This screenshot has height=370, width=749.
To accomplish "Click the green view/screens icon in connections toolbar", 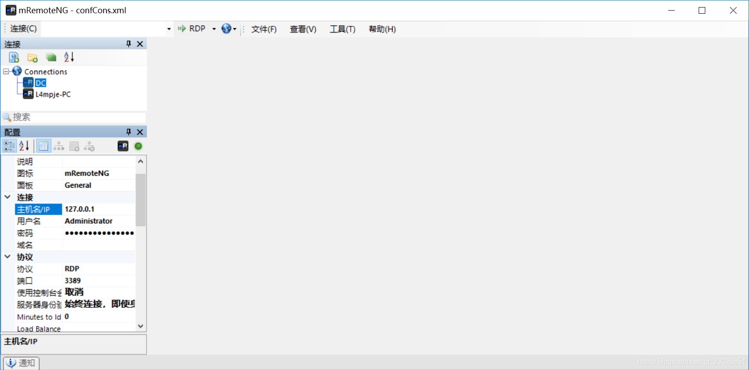I will [x=51, y=57].
